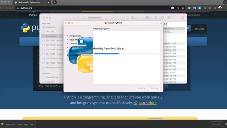
Task: Click Go Back in the installer
Action: tap(141, 88)
